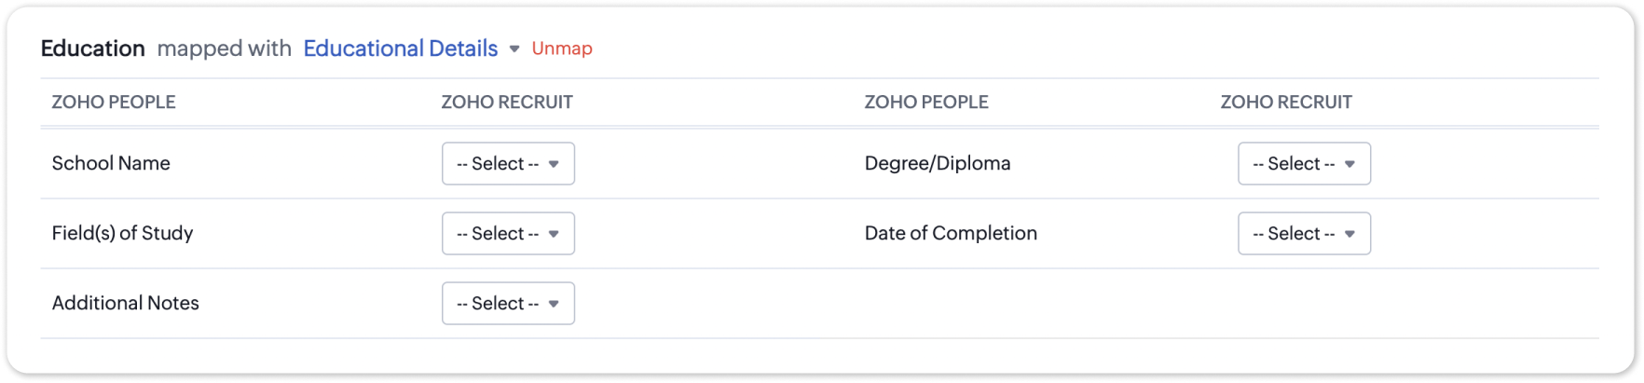This screenshot has width=1644, height=383.
Task: Click the Field(s) of Study label
Action: [122, 233]
